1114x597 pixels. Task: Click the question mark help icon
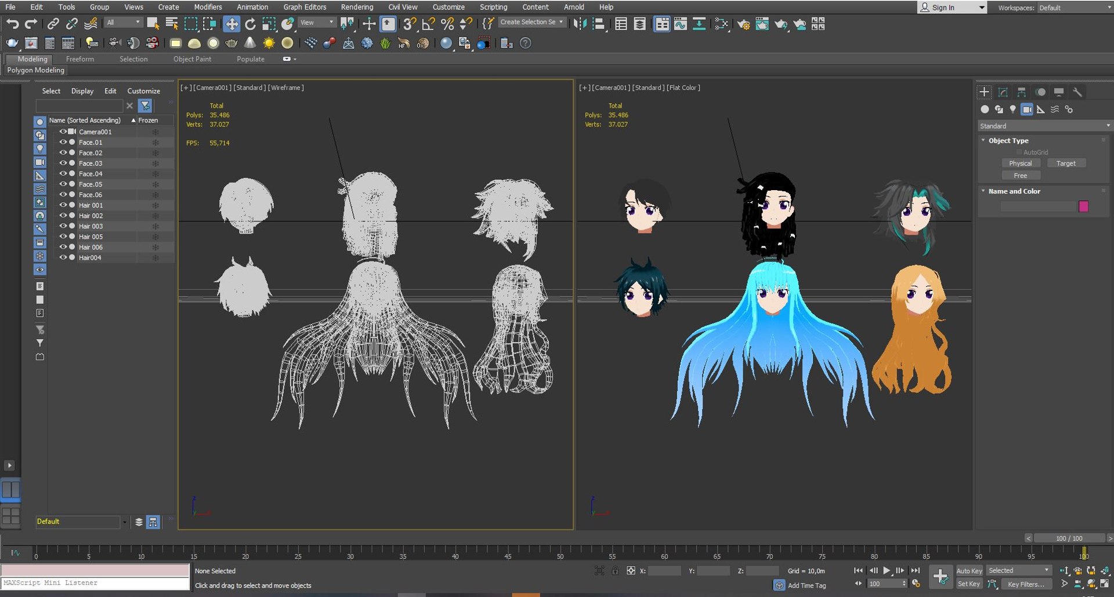[x=526, y=43]
